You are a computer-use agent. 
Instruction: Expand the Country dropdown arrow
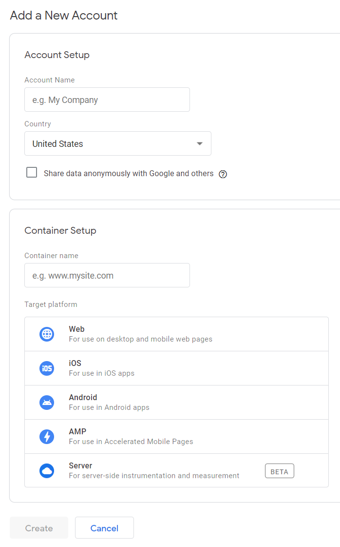pyautogui.click(x=200, y=144)
